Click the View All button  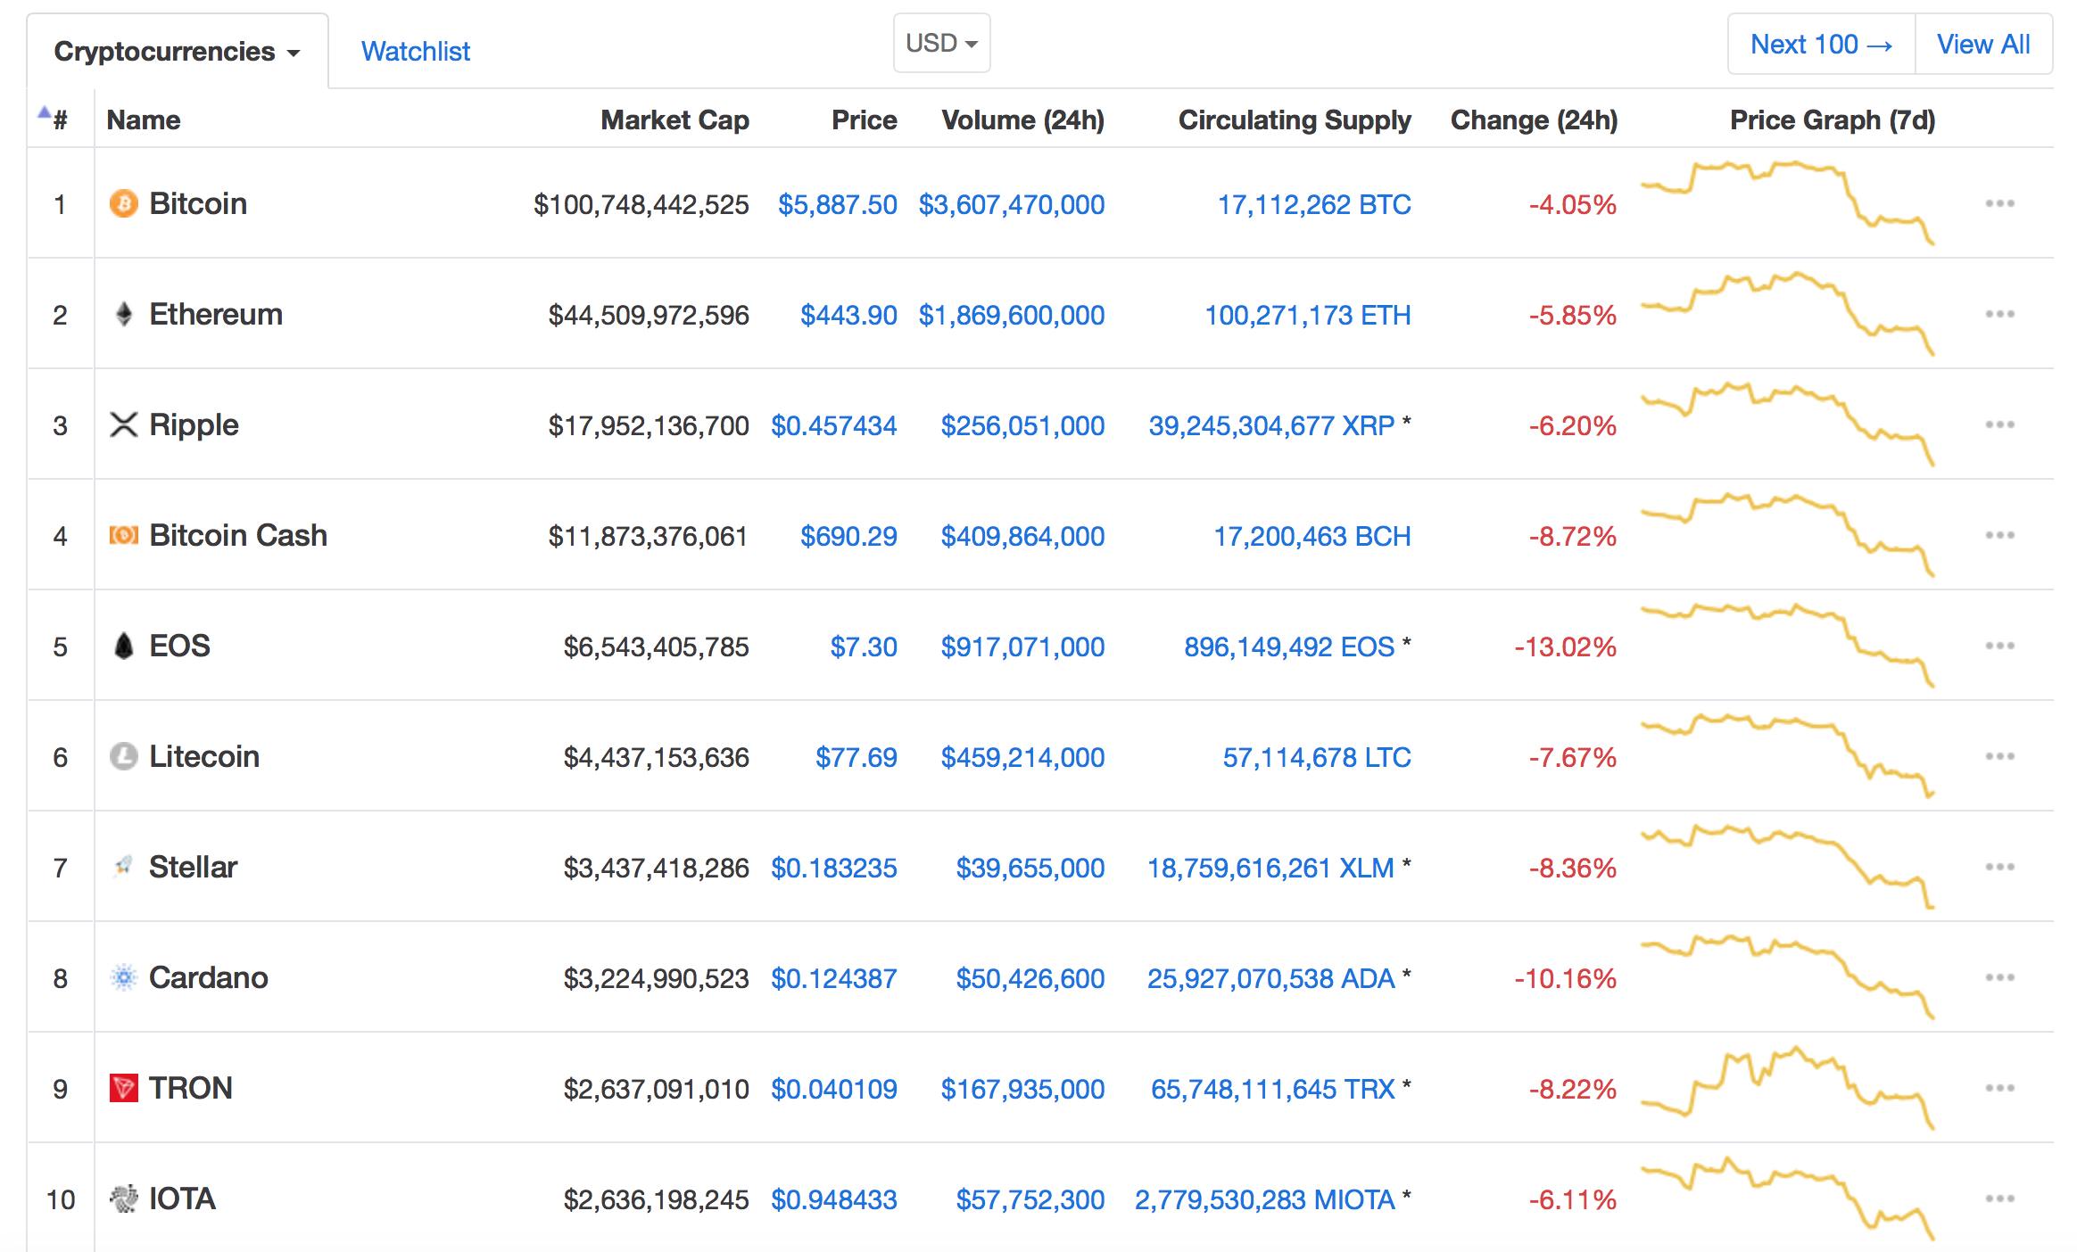point(1983,44)
